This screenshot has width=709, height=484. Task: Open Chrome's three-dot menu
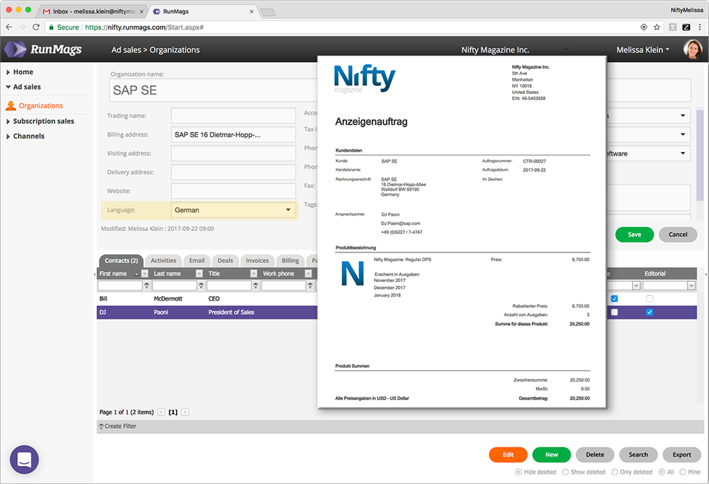click(700, 27)
